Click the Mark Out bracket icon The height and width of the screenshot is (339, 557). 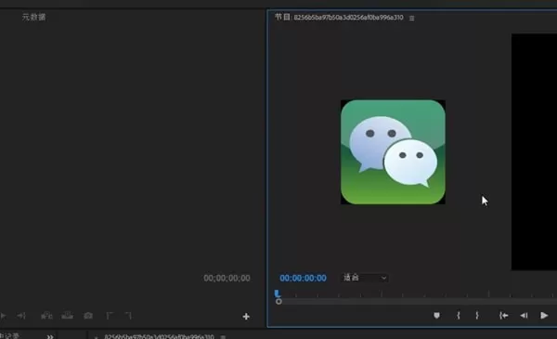(477, 315)
